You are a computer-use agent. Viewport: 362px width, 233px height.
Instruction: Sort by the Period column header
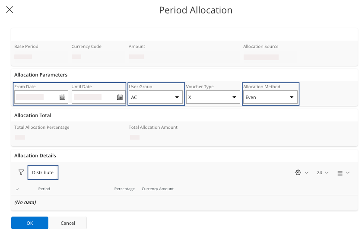coord(44,189)
